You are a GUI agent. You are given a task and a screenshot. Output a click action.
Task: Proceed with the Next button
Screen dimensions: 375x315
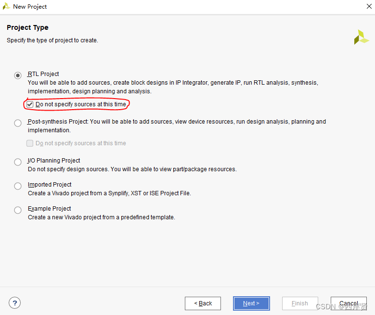click(x=251, y=303)
